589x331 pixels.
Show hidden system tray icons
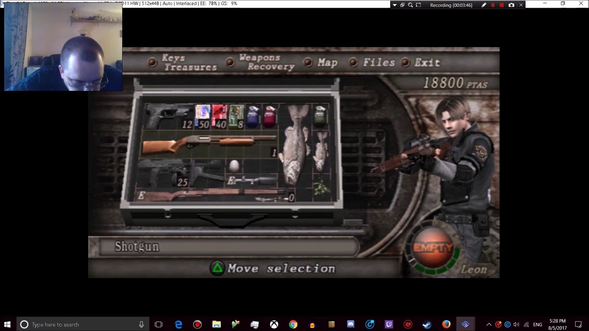coord(489,325)
